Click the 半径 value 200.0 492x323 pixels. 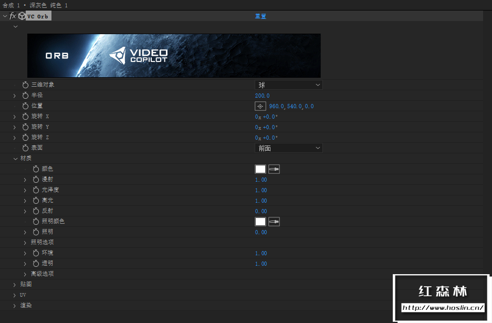(x=263, y=96)
